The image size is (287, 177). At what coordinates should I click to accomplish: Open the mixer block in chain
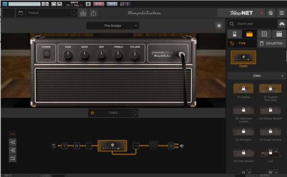tap(171, 146)
